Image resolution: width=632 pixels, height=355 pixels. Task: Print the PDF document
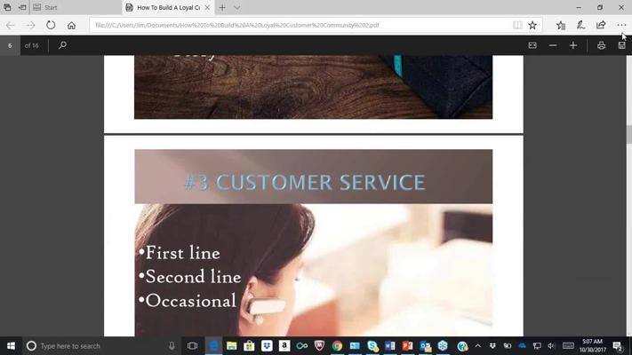coord(601,45)
